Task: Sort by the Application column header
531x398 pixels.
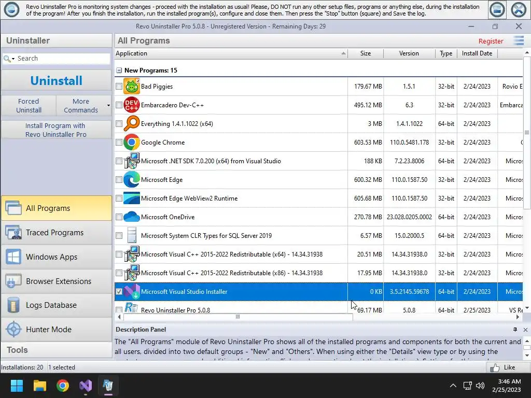Action: coord(231,53)
